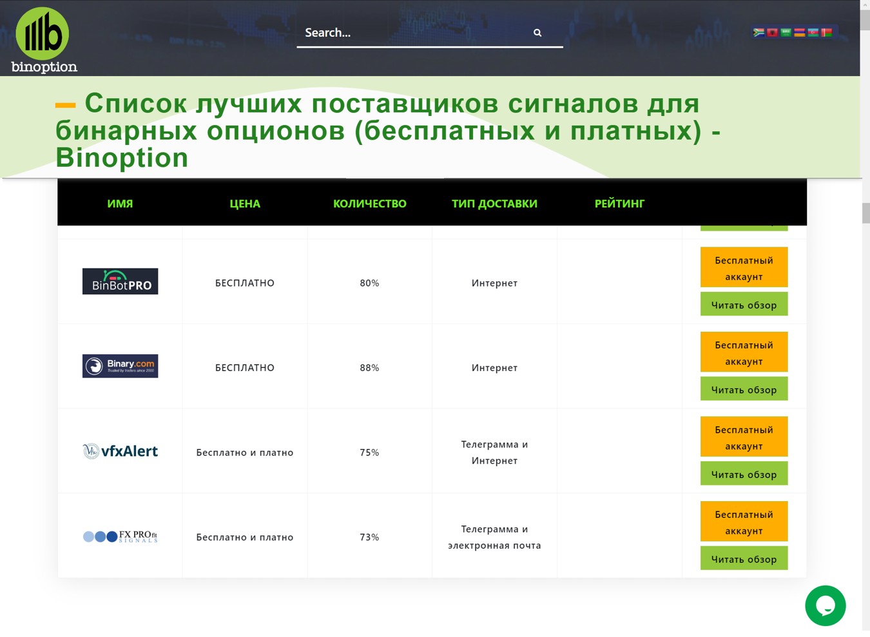
Task: Sort by ИМЯ column header
Action: 120,204
